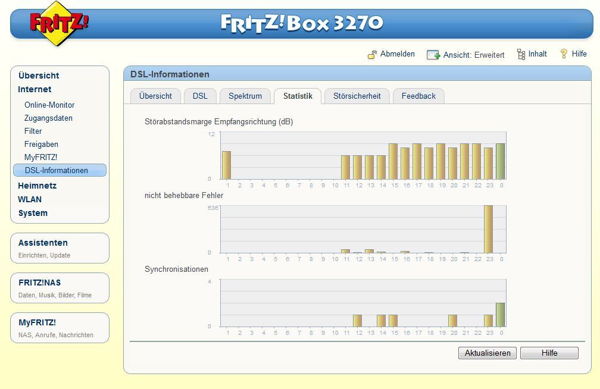Switch to the DSL tab
Viewport: 600px width, 389px height.
click(x=200, y=96)
